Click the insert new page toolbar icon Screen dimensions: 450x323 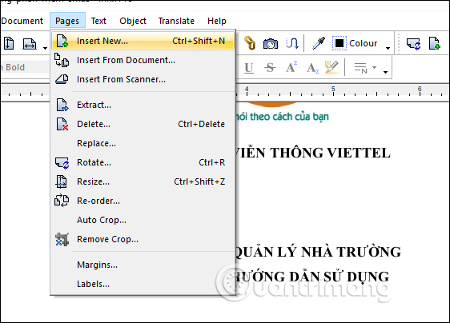click(x=435, y=43)
